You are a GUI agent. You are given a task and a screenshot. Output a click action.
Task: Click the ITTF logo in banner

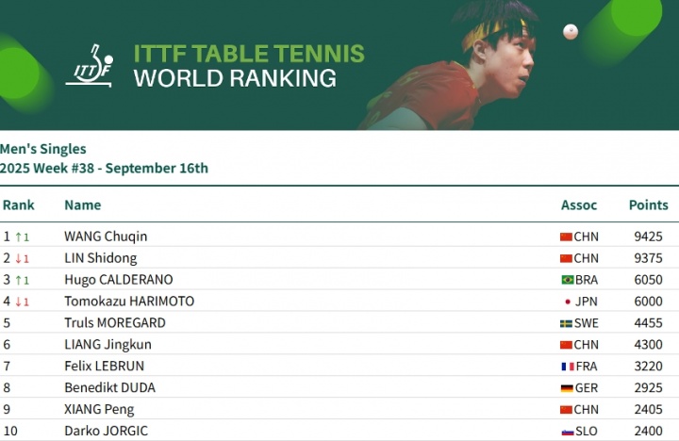click(x=89, y=65)
